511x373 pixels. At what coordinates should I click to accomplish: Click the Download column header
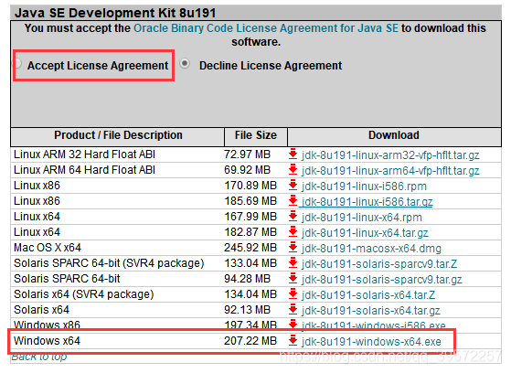(x=394, y=135)
